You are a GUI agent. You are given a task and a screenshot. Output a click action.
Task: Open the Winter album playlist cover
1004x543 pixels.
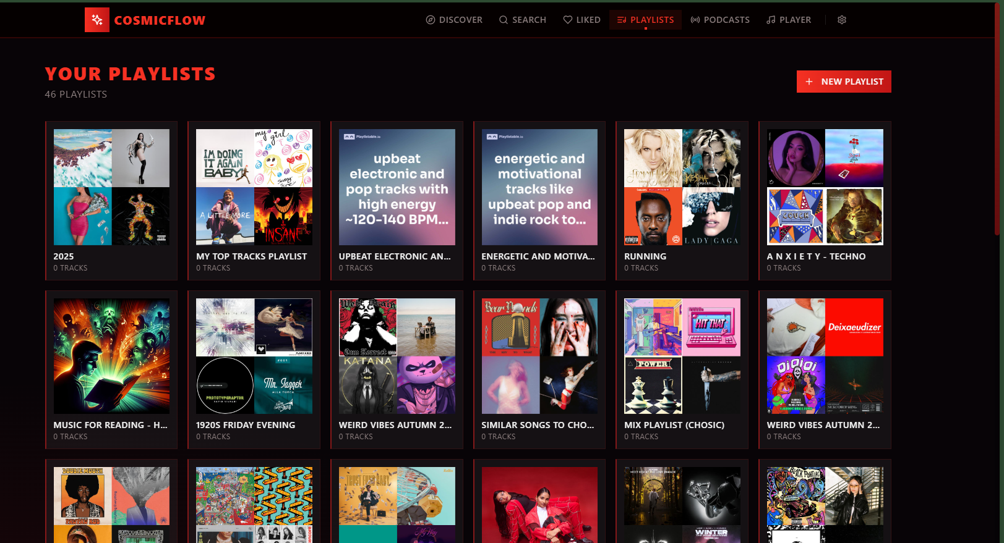pos(682,505)
